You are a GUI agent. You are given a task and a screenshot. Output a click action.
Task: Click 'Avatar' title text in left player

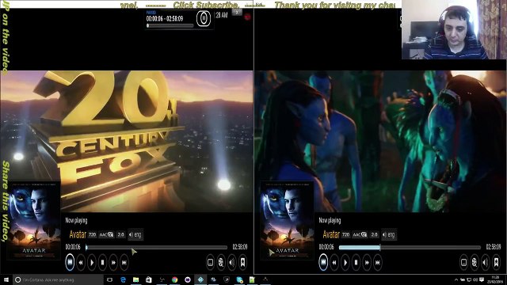(x=78, y=234)
